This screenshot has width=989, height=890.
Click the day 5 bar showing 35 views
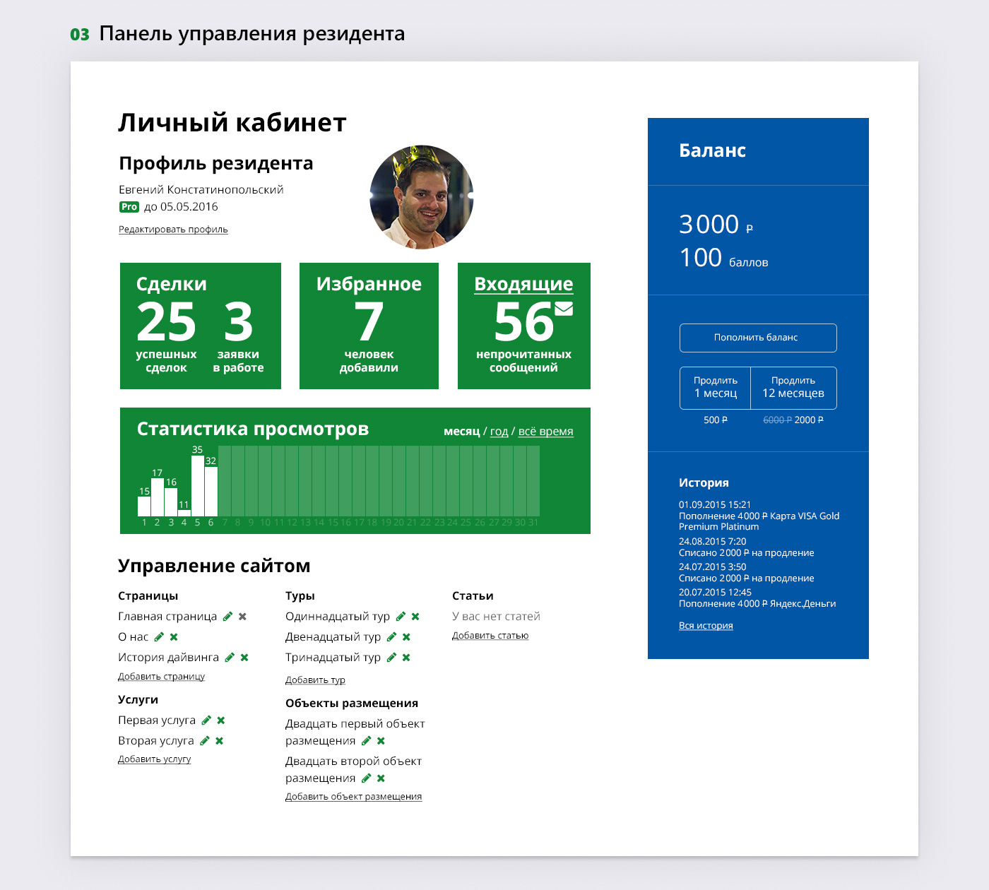pos(198,486)
